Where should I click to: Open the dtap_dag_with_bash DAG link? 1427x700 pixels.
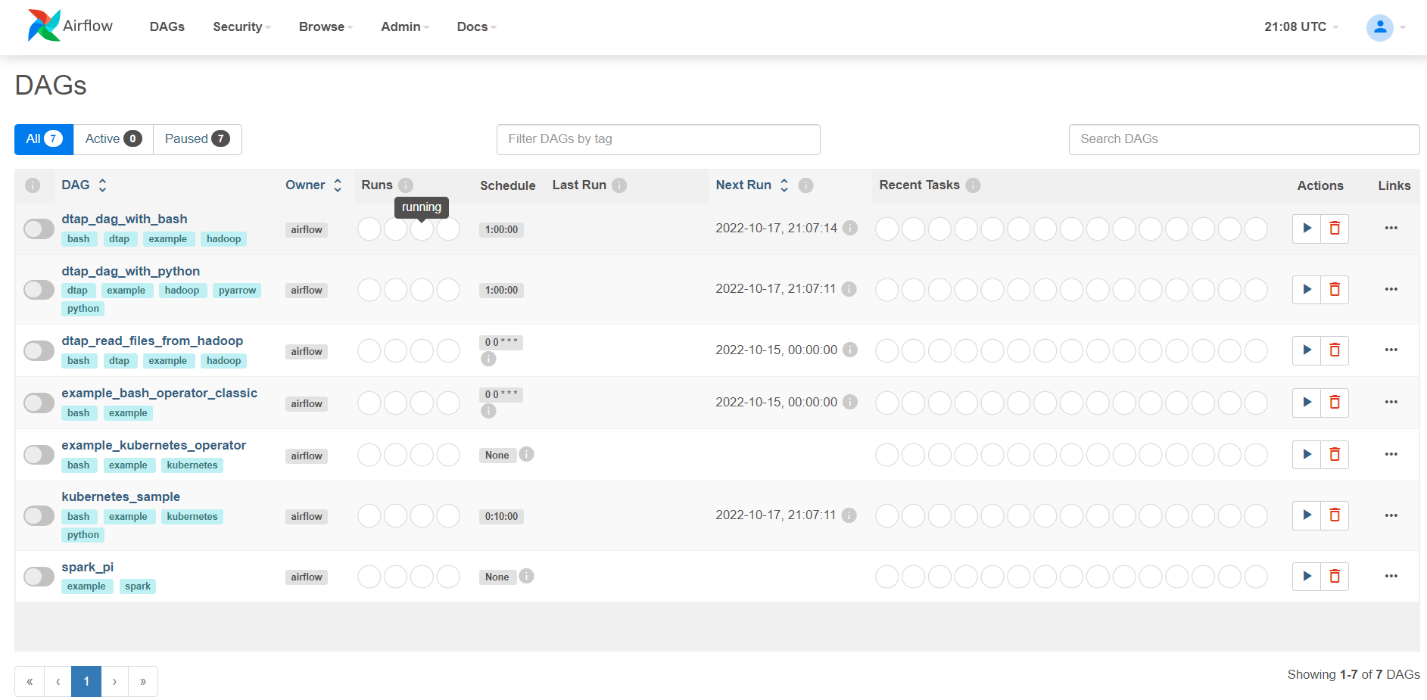124,219
